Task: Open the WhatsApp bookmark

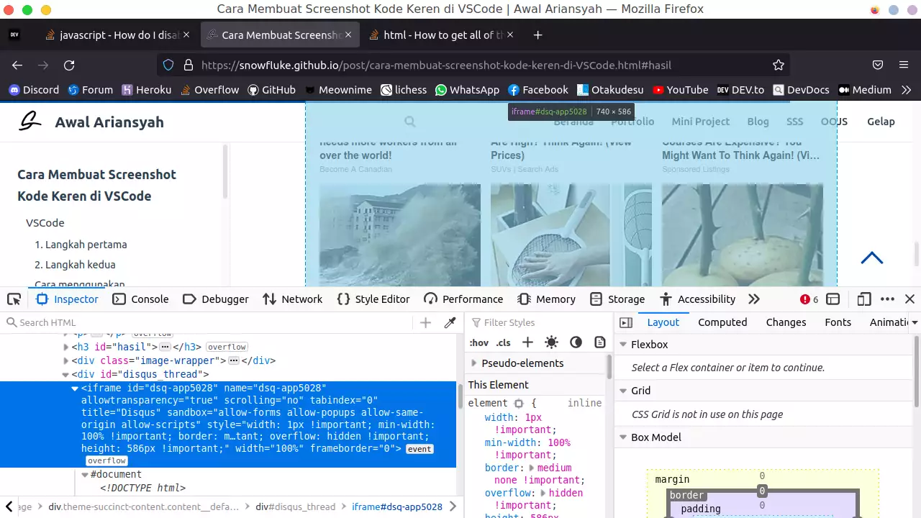Action: coord(467,90)
